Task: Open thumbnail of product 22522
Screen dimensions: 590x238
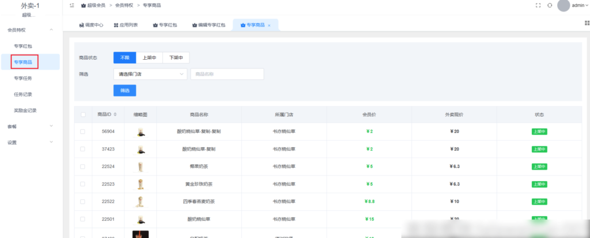Action: pos(141,202)
